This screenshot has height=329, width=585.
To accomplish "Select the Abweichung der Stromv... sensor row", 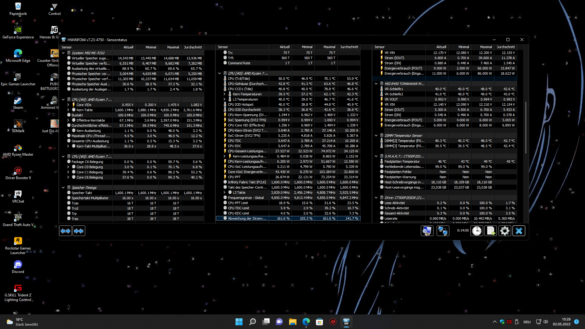I will coord(247,218).
